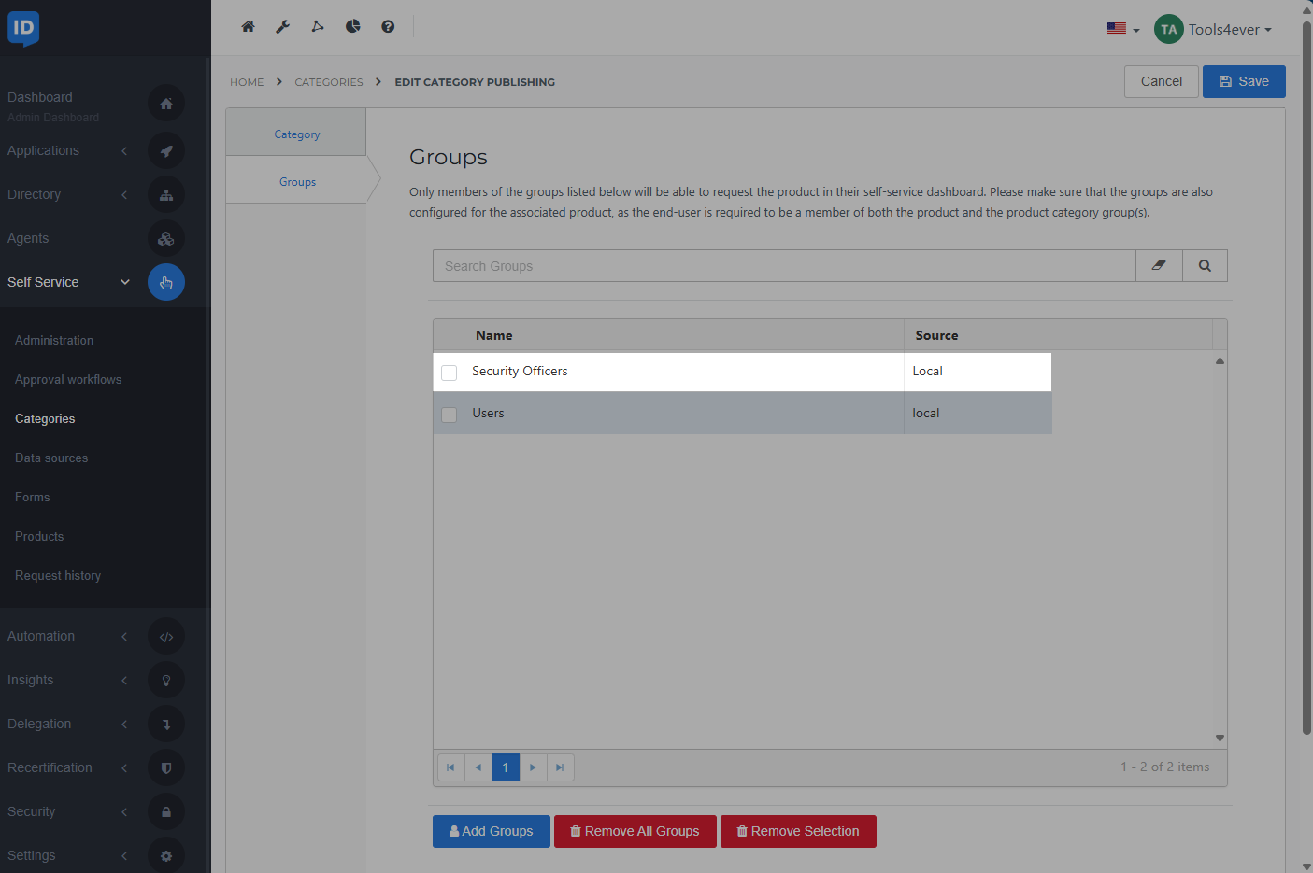Click the Save button
The image size is (1313, 873).
(1243, 82)
